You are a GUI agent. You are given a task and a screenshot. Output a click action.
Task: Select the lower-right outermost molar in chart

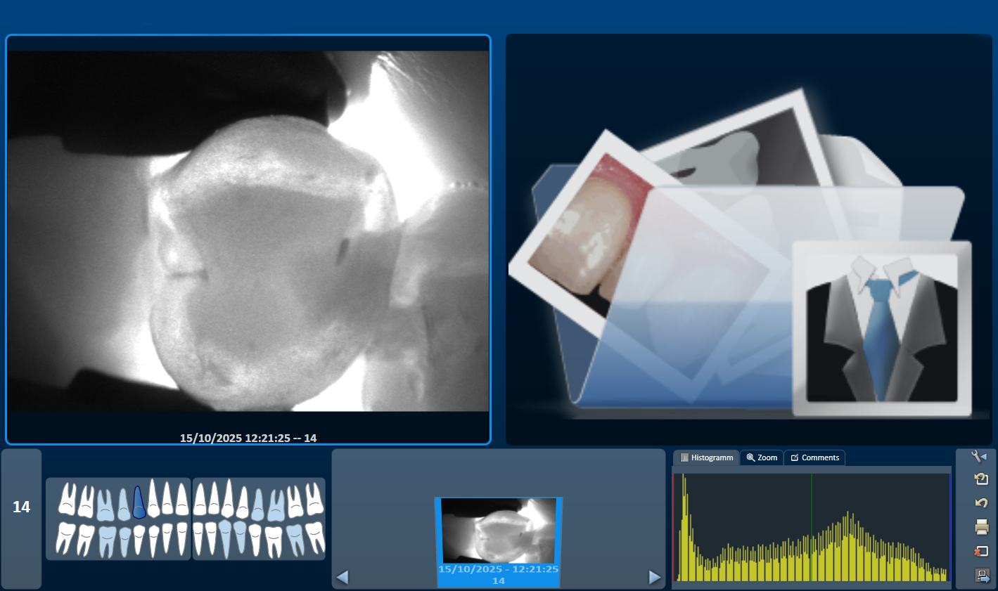pos(314,538)
